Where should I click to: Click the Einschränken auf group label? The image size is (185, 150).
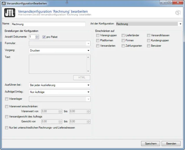105,31
